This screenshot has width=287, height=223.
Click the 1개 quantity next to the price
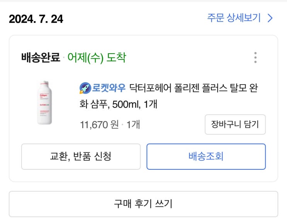(133, 125)
